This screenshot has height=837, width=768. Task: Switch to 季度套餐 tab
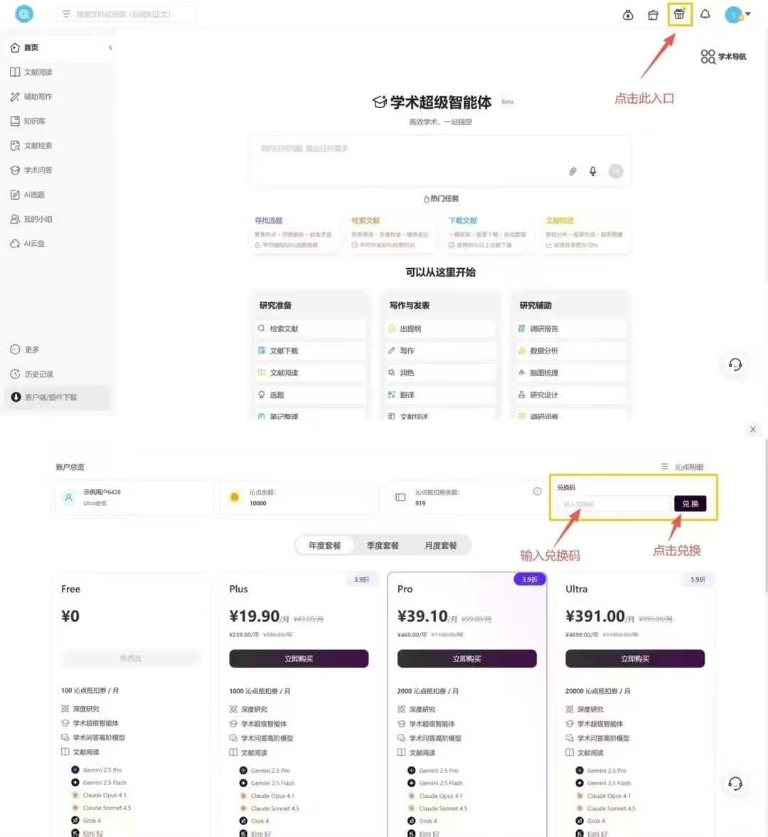(383, 545)
